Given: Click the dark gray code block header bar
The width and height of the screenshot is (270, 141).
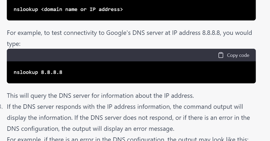Looking at the screenshot, I should point(123,55).
